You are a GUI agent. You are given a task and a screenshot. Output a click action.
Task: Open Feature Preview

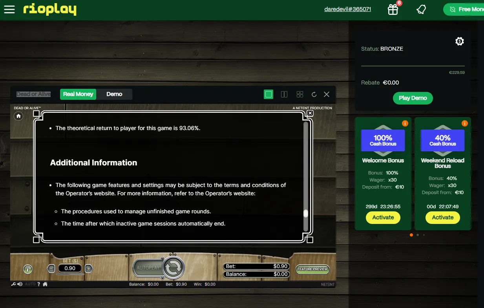(x=312, y=269)
